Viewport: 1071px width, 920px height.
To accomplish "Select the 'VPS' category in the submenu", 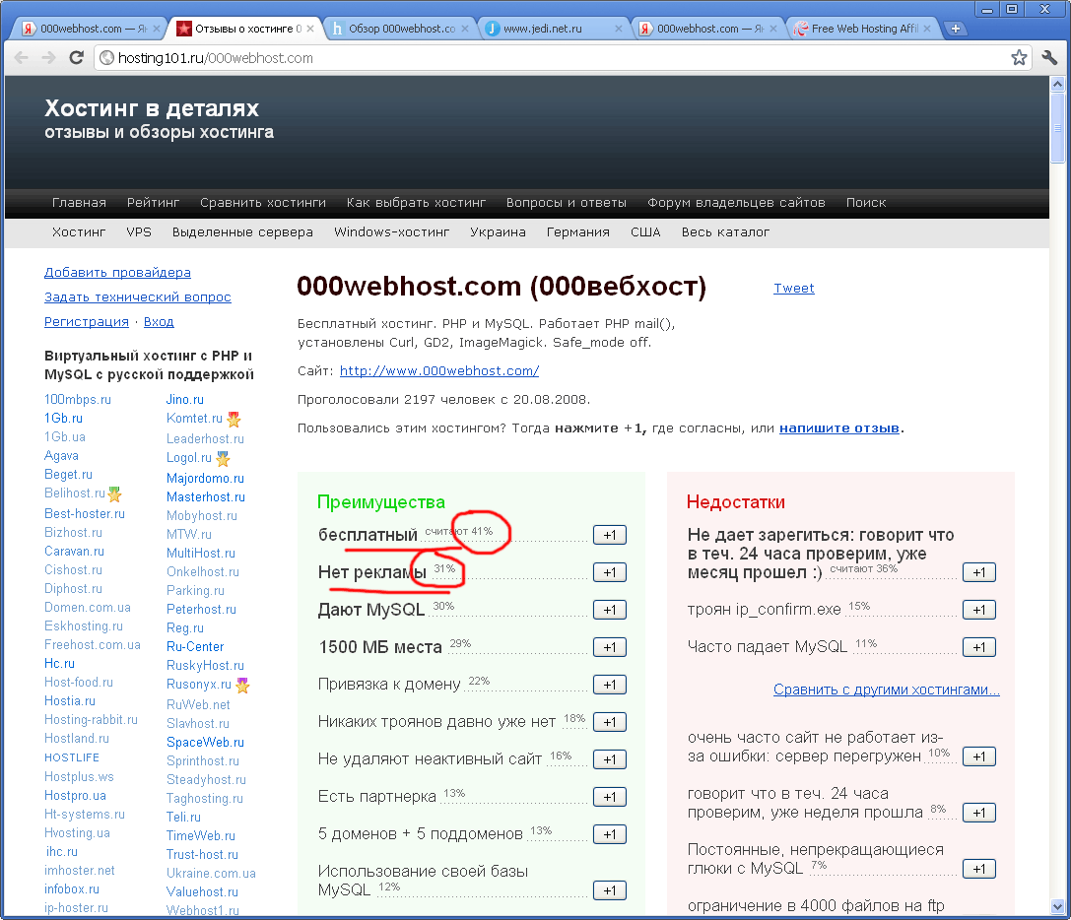I will click(x=139, y=232).
